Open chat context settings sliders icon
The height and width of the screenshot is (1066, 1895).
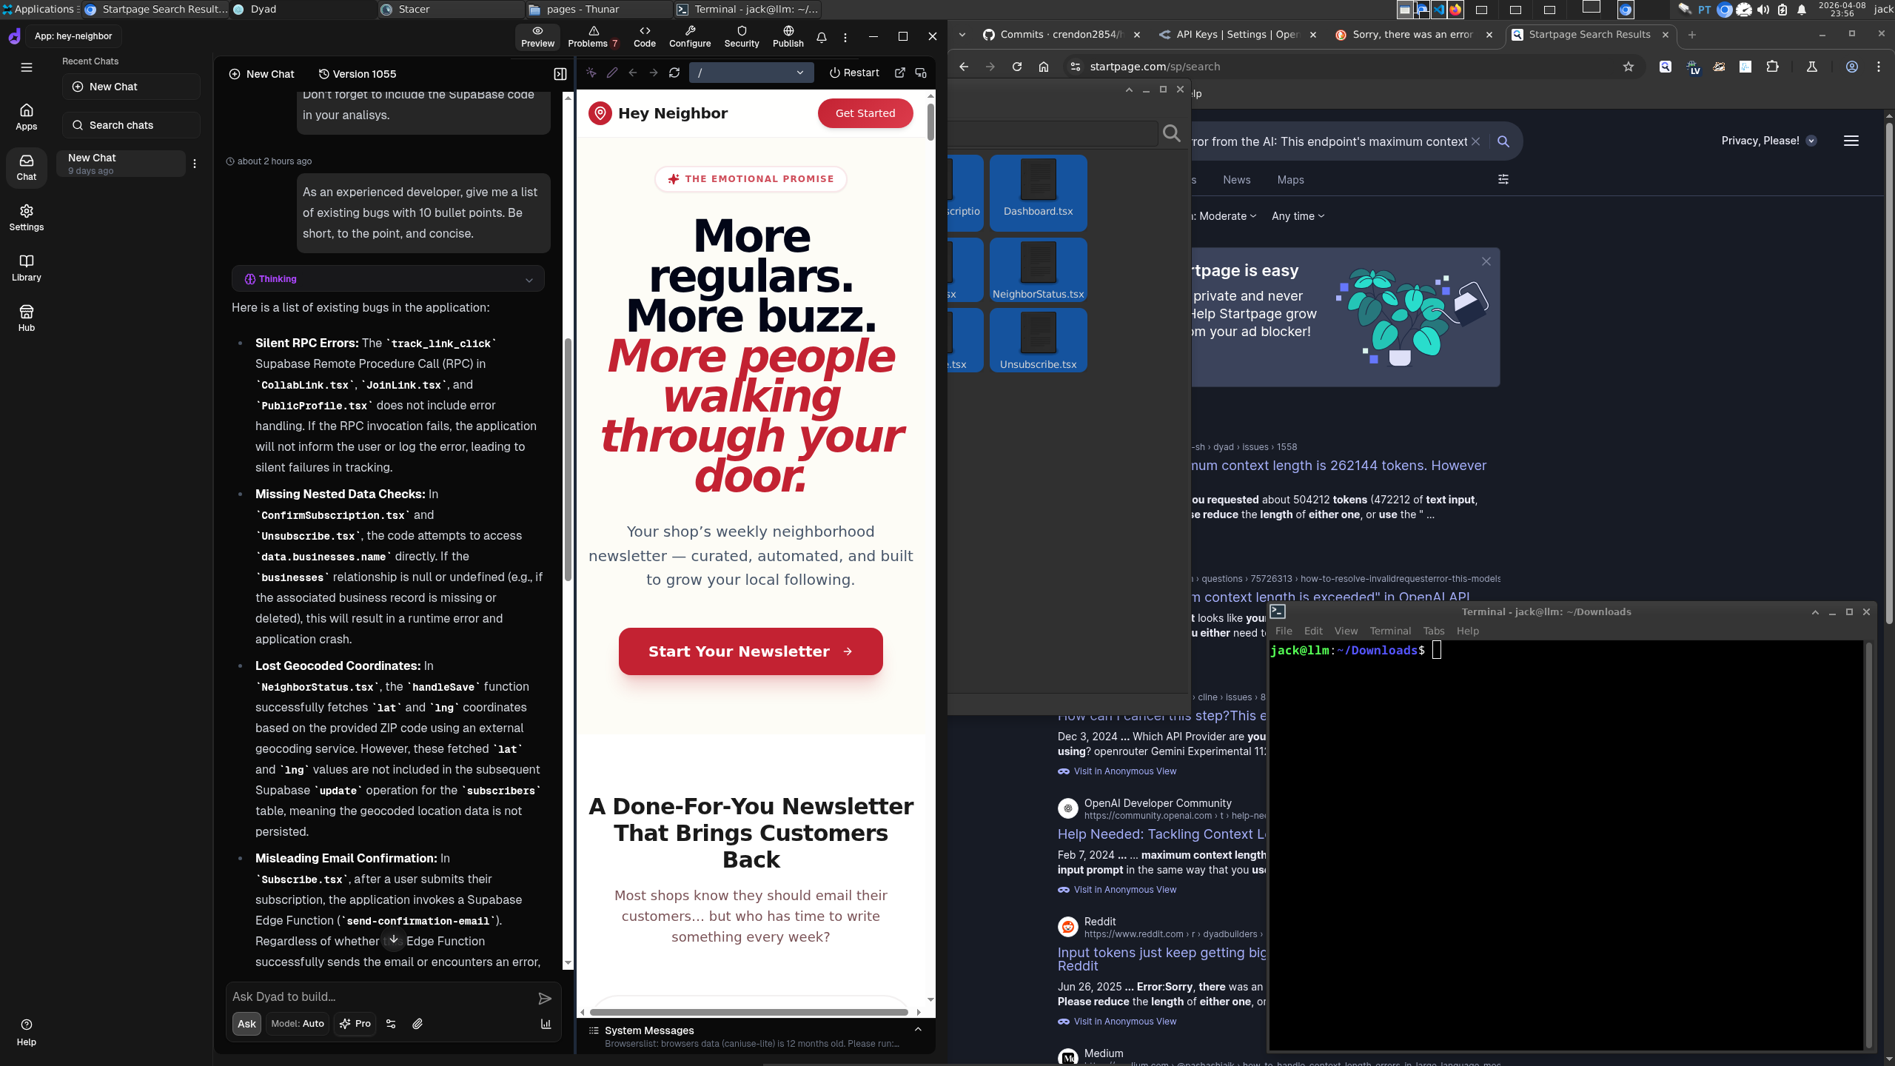point(391,1024)
